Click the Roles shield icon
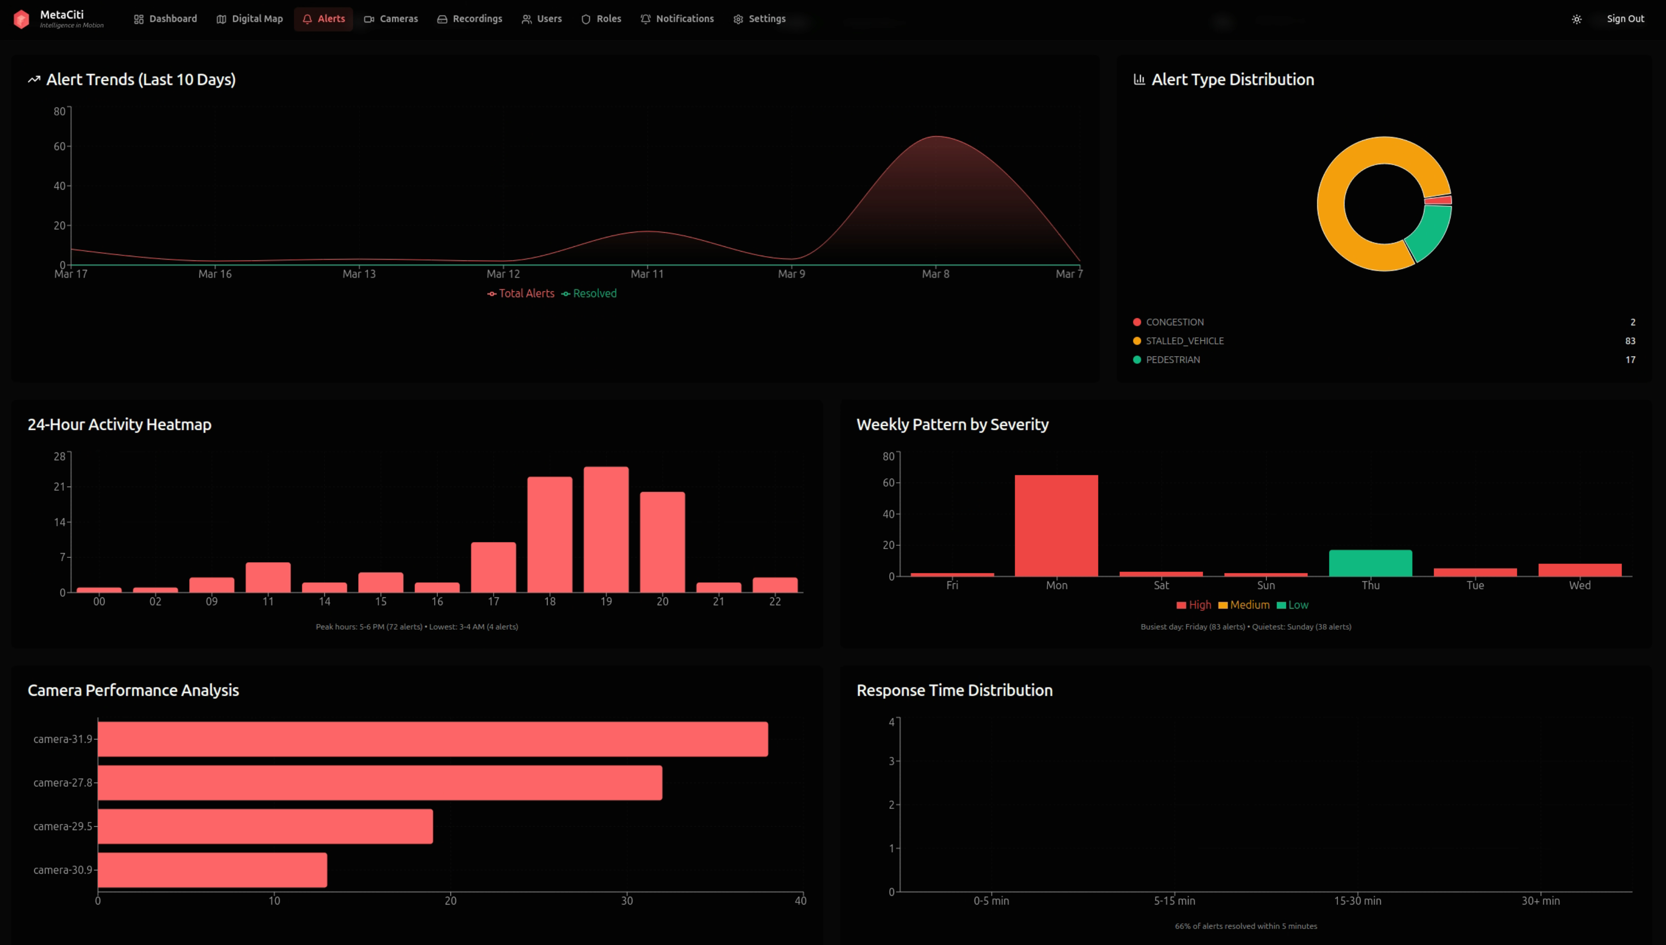The width and height of the screenshot is (1666, 945). pos(585,19)
